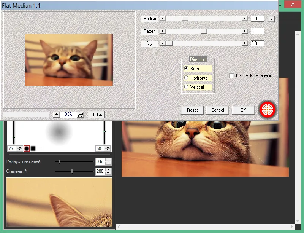Confirm filter with the OK button
Screen dimensions: 304x233
243,110
